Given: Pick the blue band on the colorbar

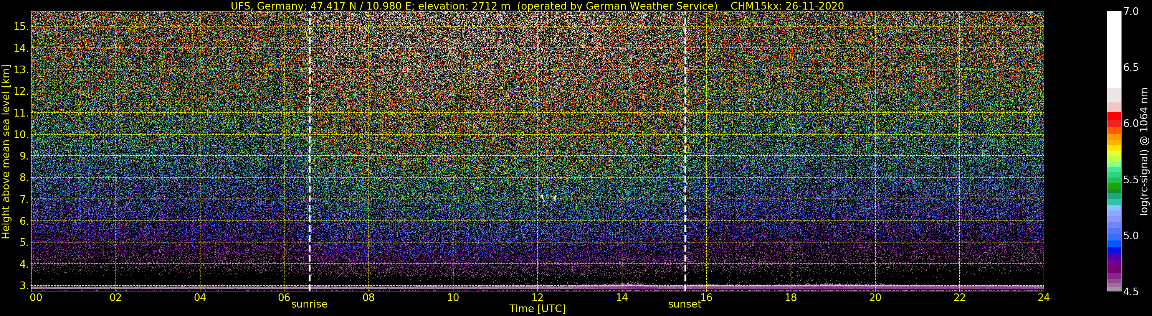Looking at the screenshot, I should [x=1114, y=250].
